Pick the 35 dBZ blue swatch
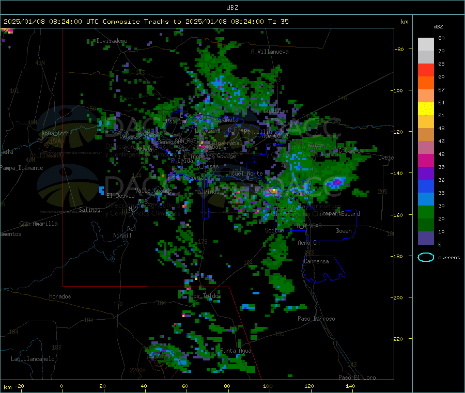465x393 pixels. (x=426, y=186)
